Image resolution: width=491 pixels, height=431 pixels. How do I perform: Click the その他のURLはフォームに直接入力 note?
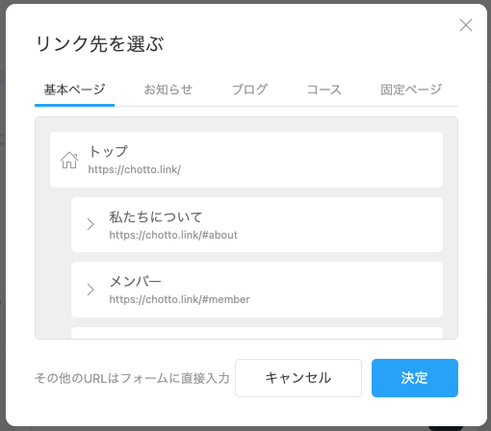click(132, 378)
